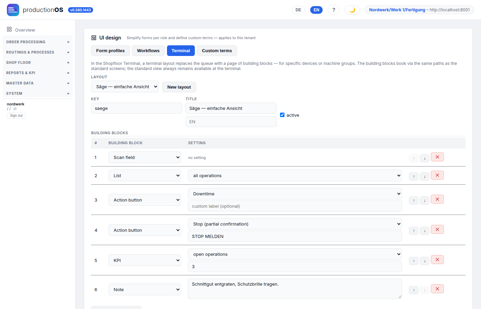Move List block down

[425, 176]
